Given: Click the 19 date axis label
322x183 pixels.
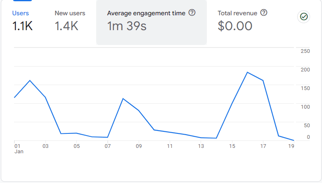Looking at the screenshot, I should pyautogui.click(x=291, y=146).
